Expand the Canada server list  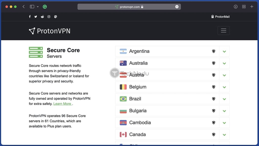[x=224, y=135]
